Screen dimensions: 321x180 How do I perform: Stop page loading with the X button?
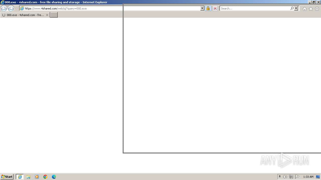215,8
